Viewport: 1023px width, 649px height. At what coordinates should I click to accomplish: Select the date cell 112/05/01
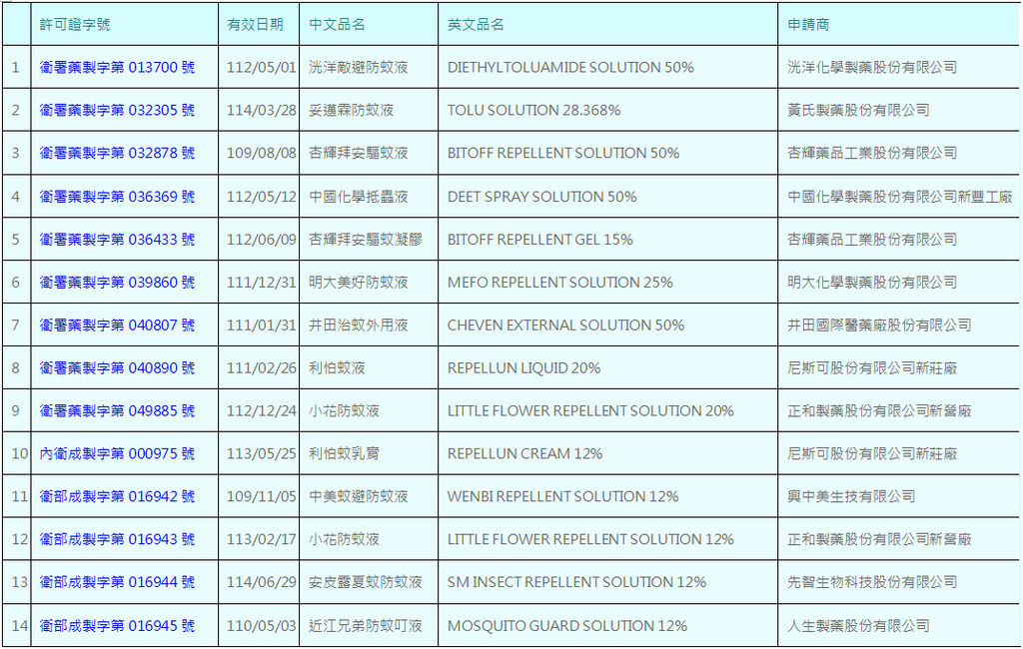tap(261, 67)
